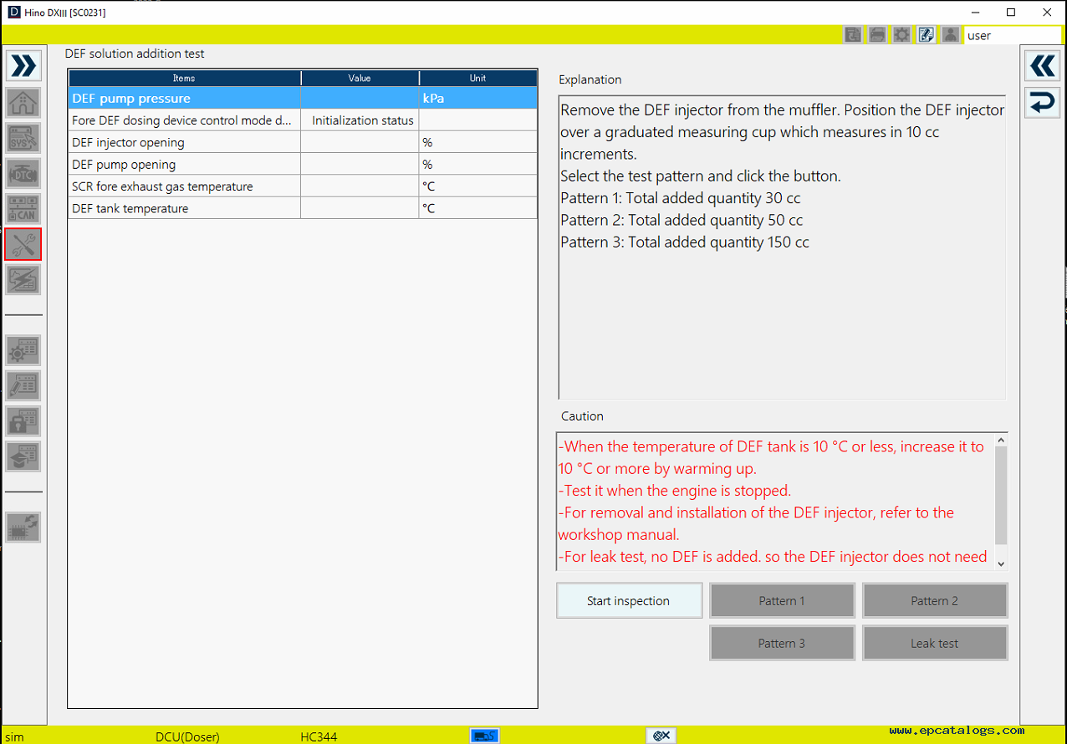Choose the Pattern 3 test button
The height and width of the screenshot is (744, 1067).
coord(782,644)
